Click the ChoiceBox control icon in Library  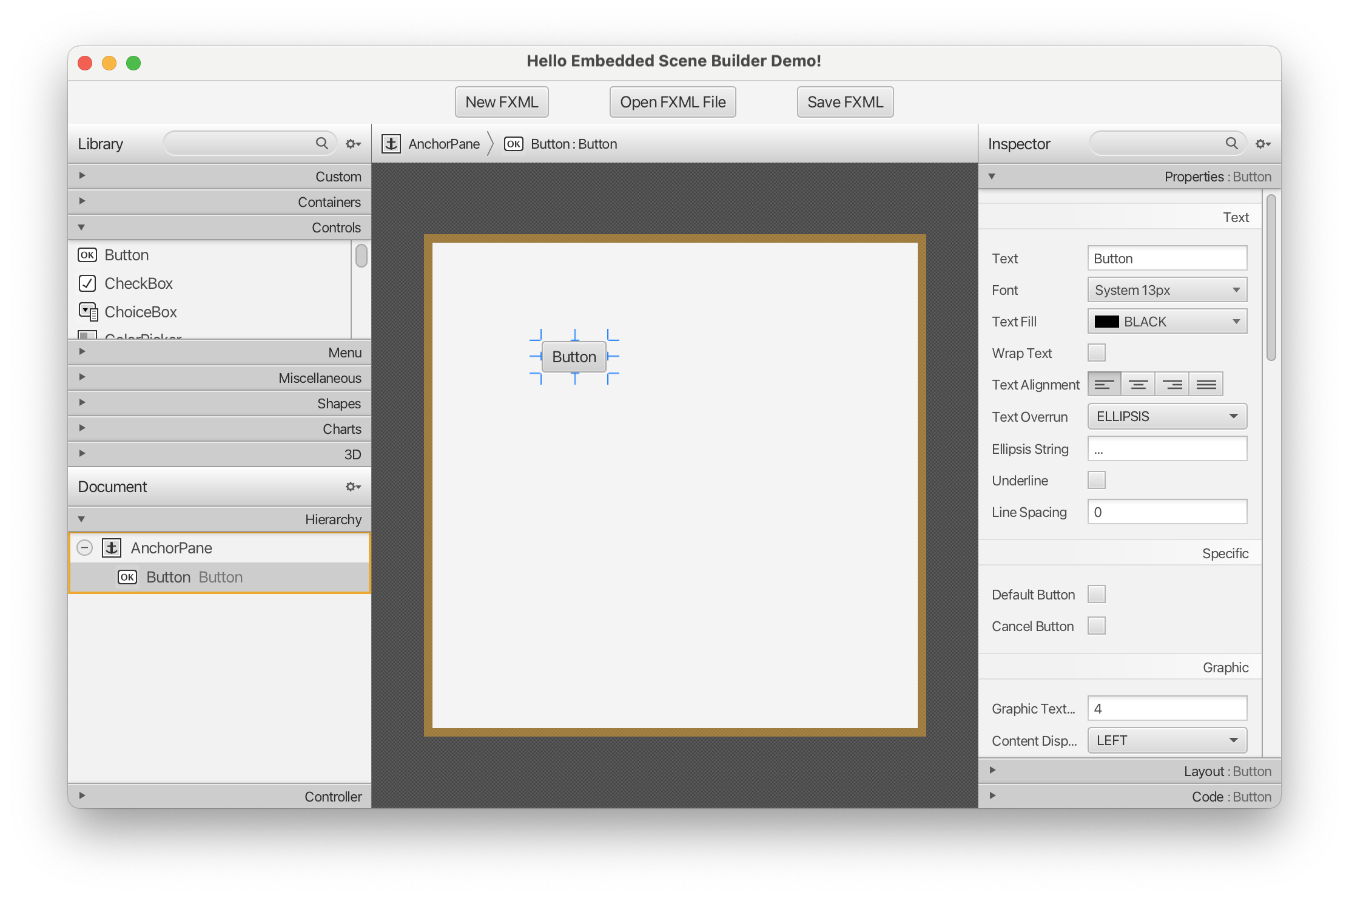click(87, 311)
